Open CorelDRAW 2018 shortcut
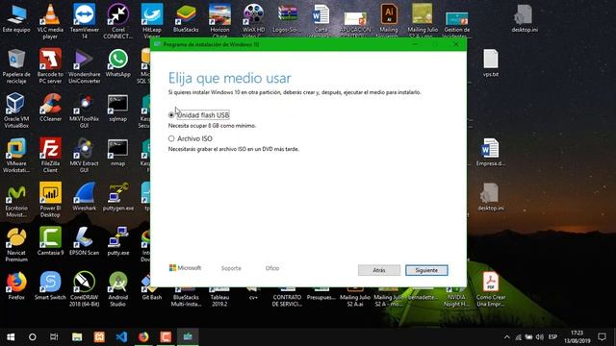 [84, 289]
